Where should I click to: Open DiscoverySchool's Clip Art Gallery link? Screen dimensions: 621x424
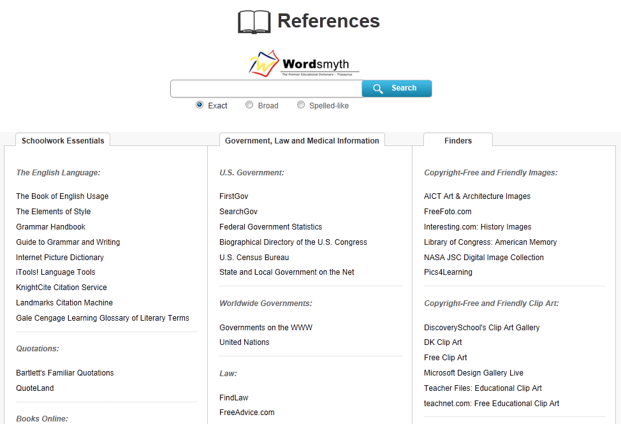[x=482, y=327]
